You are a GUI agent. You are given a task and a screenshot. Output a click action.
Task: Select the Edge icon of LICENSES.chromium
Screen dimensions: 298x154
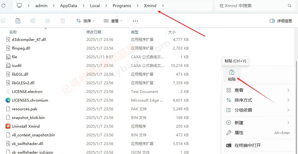8,100
